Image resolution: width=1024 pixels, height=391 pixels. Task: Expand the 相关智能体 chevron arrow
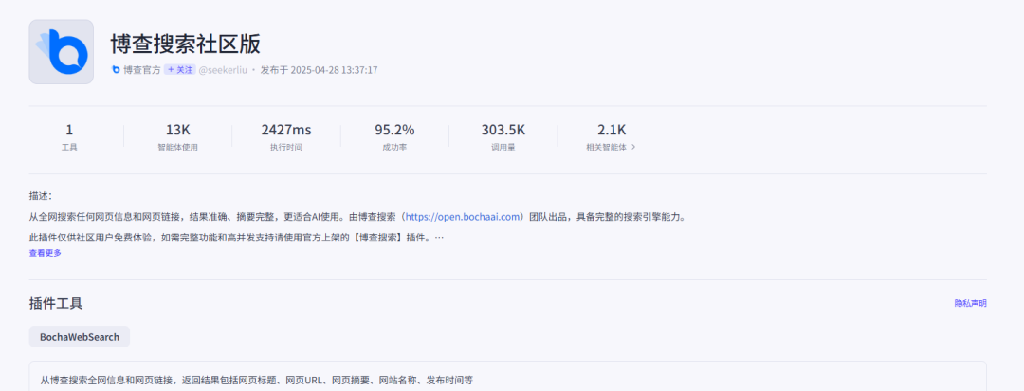point(632,148)
